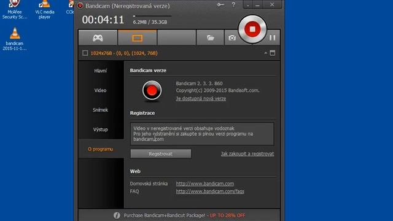Open the Video settings tab
The height and width of the screenshot is (221, 393).
[x=101, y=90]
